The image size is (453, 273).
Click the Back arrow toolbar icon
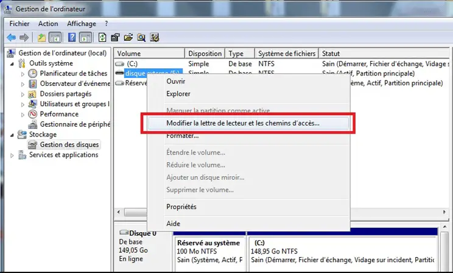pyautogui.click(x=12, y=37)
